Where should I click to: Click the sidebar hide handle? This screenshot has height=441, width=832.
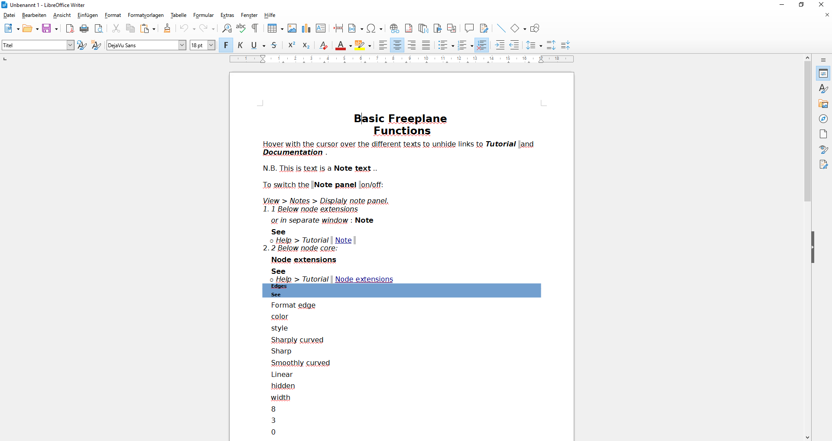(x=813, y=247)
